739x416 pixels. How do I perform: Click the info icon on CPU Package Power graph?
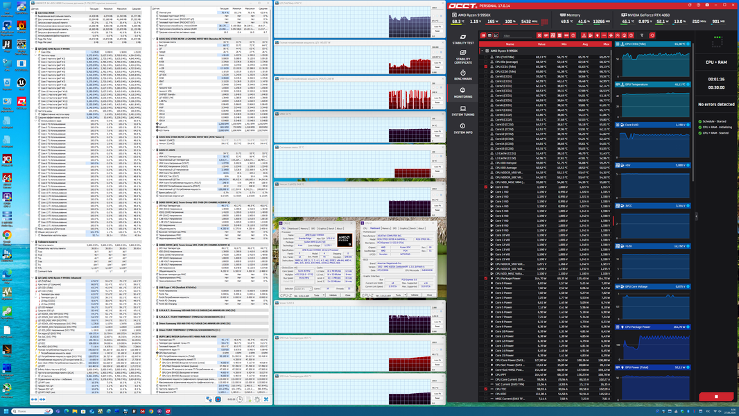tap(688, 327)
